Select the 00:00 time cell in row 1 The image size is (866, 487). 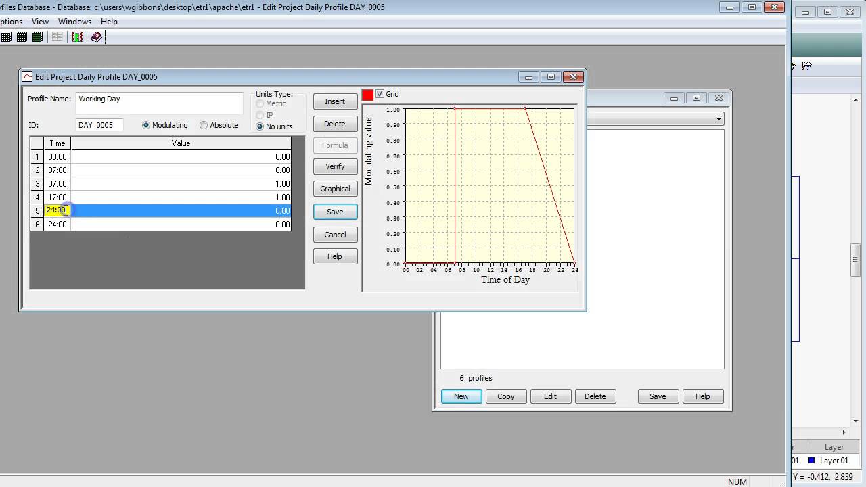coord(58,156)
